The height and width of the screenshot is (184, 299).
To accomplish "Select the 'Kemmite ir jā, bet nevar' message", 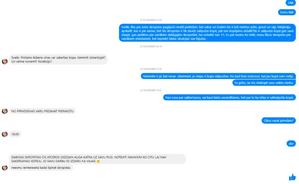I will 218,76.
